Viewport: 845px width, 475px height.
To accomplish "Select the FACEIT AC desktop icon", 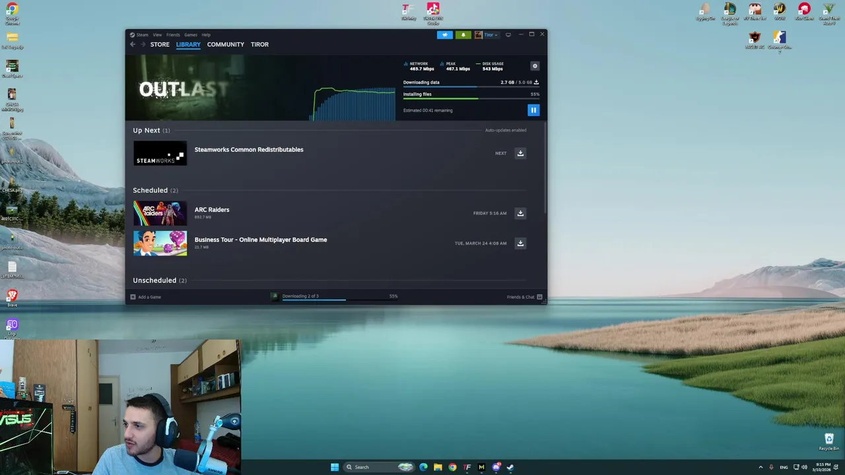I will click(755, 40).
